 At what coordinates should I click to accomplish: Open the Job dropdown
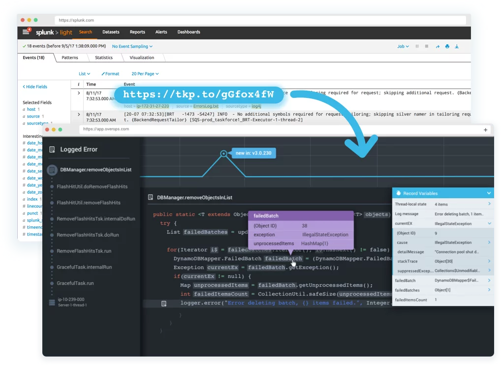tap(403, 46)
